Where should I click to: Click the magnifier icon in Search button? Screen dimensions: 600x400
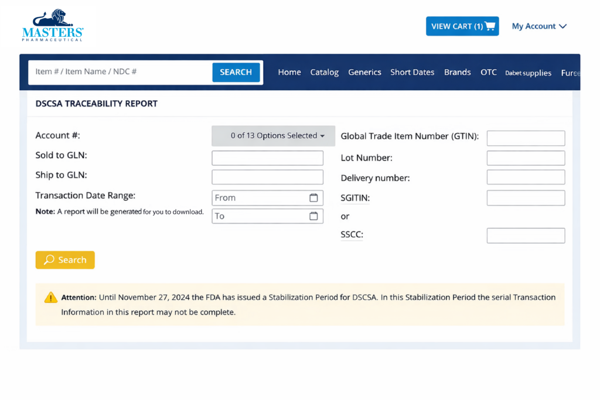click(x=49, y=260)
